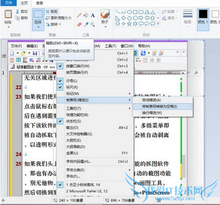Choose the Pentagon shape
Screen dimensions: 220x205
pos(129,18)
